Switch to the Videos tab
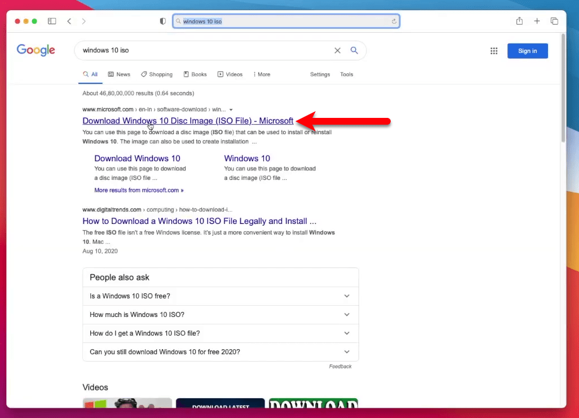Viewport: 579px width, 418px height. point(230,74)
